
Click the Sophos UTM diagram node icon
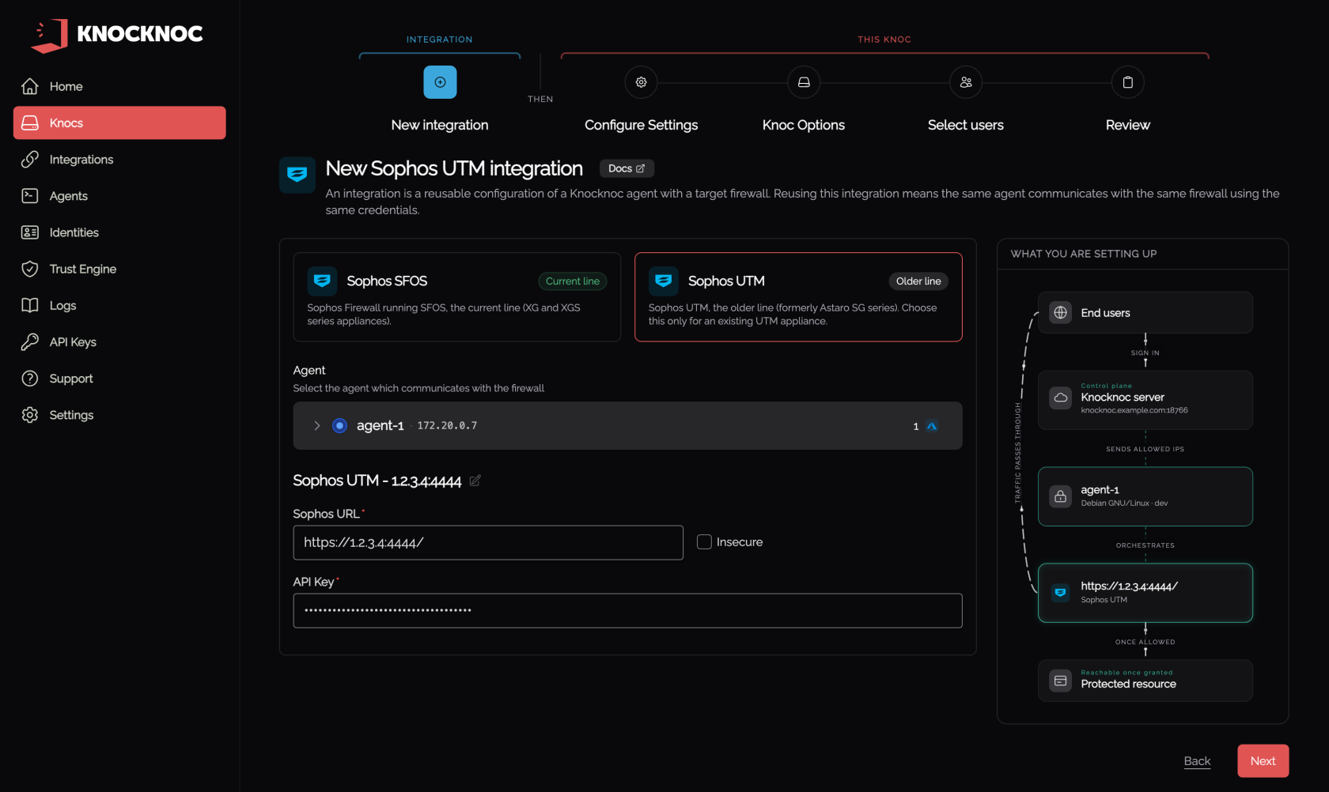(x=1061, y=593)
